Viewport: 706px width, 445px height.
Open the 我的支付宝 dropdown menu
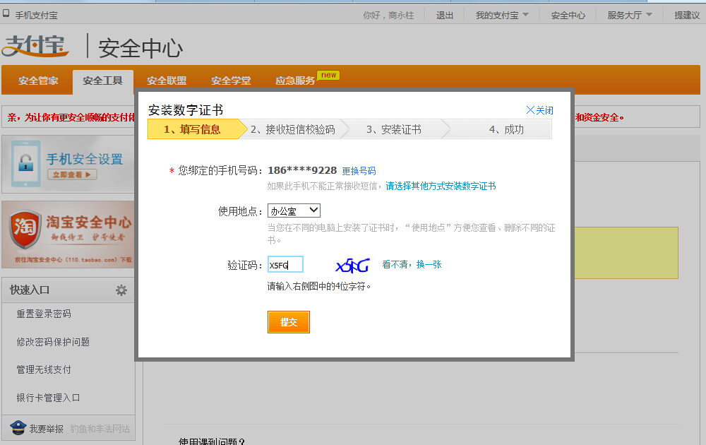click(501, 13)
